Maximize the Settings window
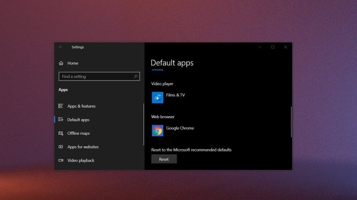357x200 pixels. [273, 47]
